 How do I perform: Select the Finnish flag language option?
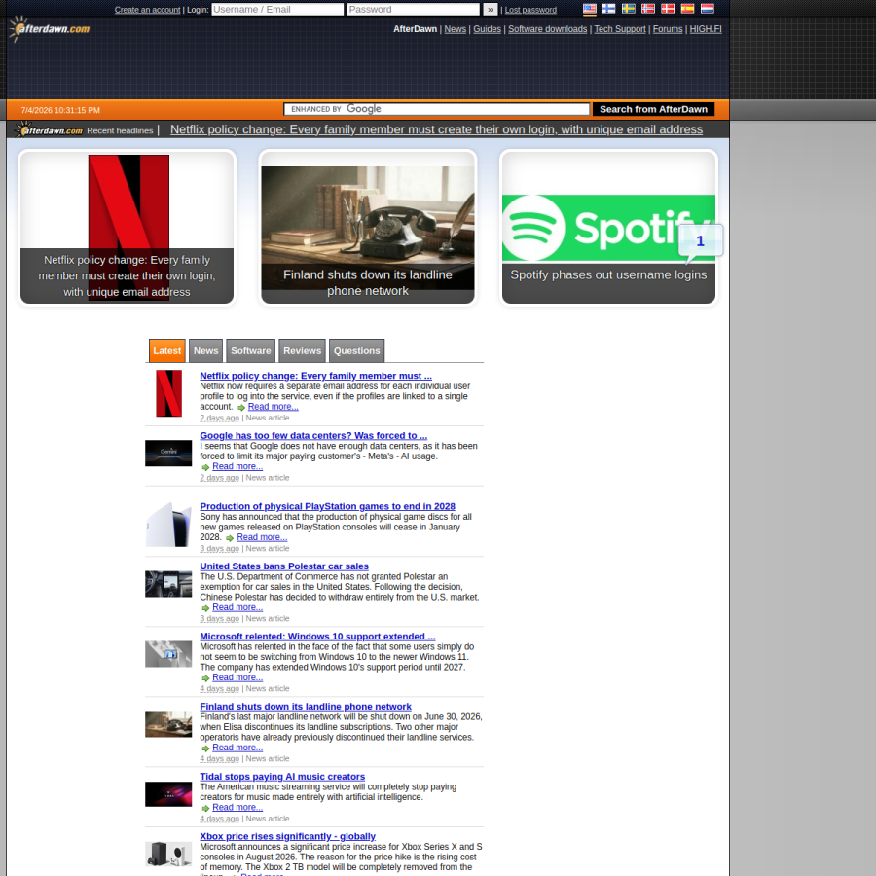click(609, 9)
